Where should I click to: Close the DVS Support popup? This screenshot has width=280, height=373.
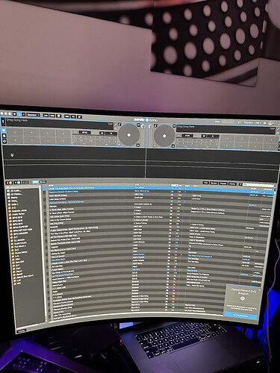[260, 290]
